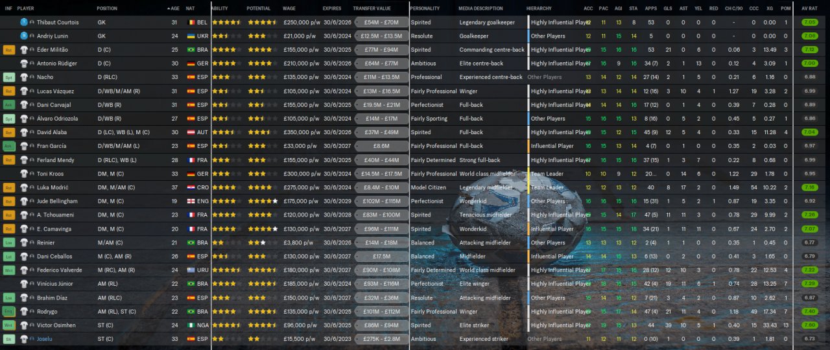Sort by the POSITION column header

tap(107, 8)
